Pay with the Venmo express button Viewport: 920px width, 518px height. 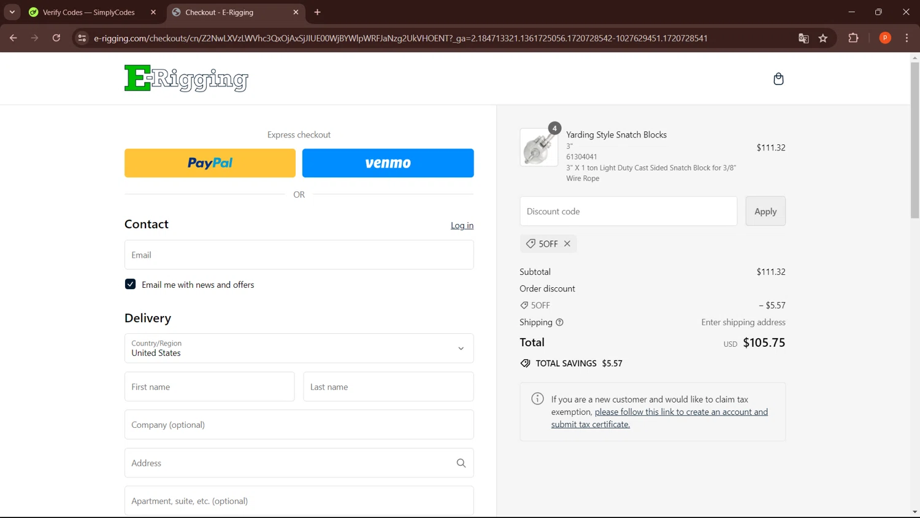(x=388, y=163)
